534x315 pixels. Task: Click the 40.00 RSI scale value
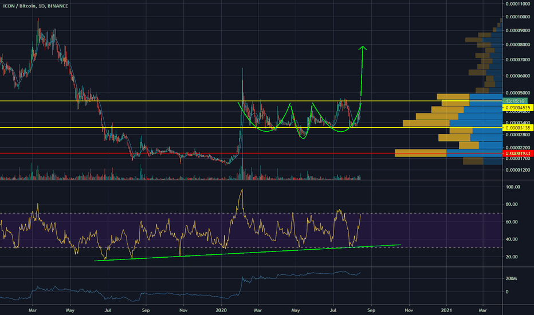click(512, 239)
